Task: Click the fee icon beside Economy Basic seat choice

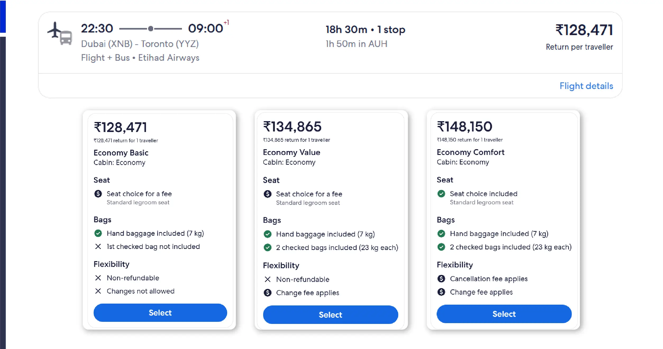Action: coord(98,194)
